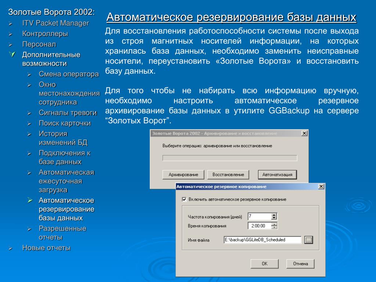The width and height of the screenshot is (376, 282).
Task: Decrease the Частота копирования spinner value
Action: pyautogui.click(x=274, y=218)
